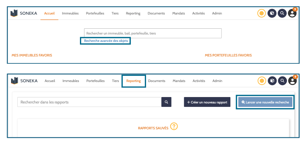
Task: Click the cube icon in the top navbar
Action: [272, 13]
